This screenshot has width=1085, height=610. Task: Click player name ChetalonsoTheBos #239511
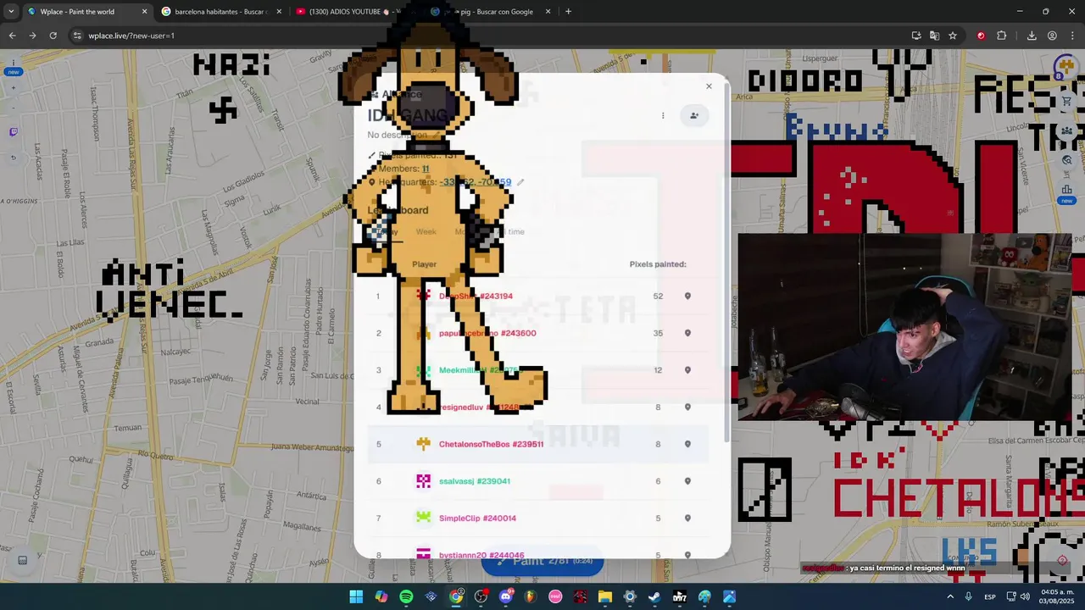[491, 444]
